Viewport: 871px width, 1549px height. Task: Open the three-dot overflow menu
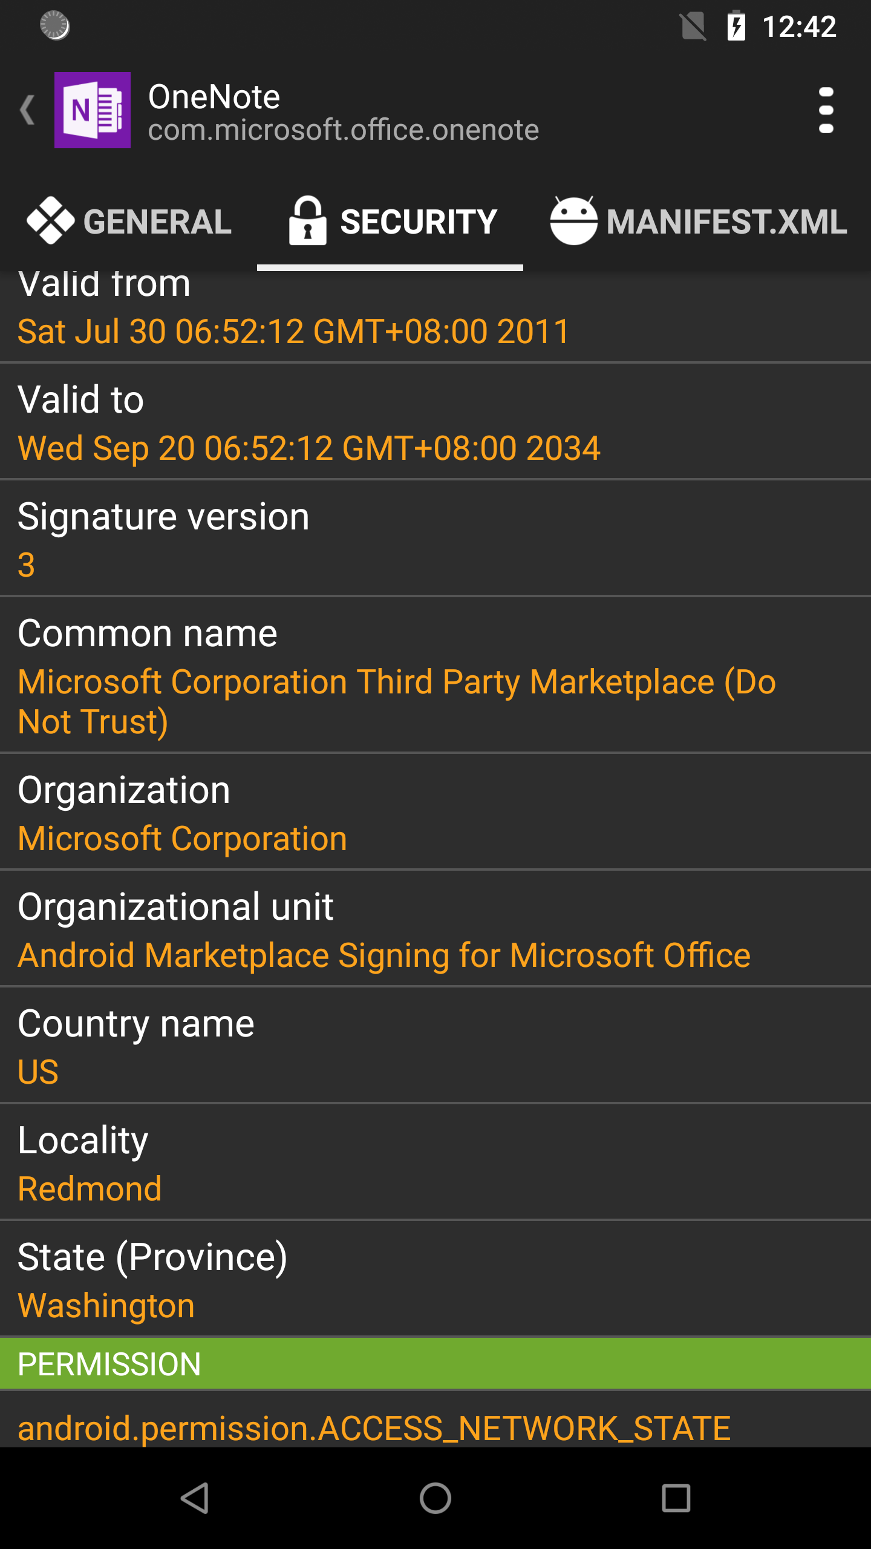pyautogui.click(x=826, y=110)
